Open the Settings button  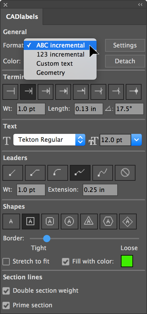[x=125, y=45]
